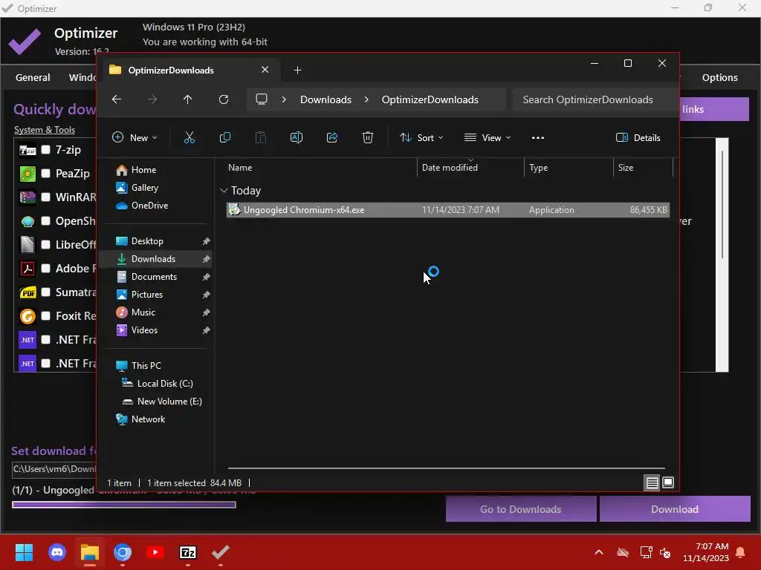Open the Sort dropdown menu
This screenshot has width=761, height=570.
[421, 137]
